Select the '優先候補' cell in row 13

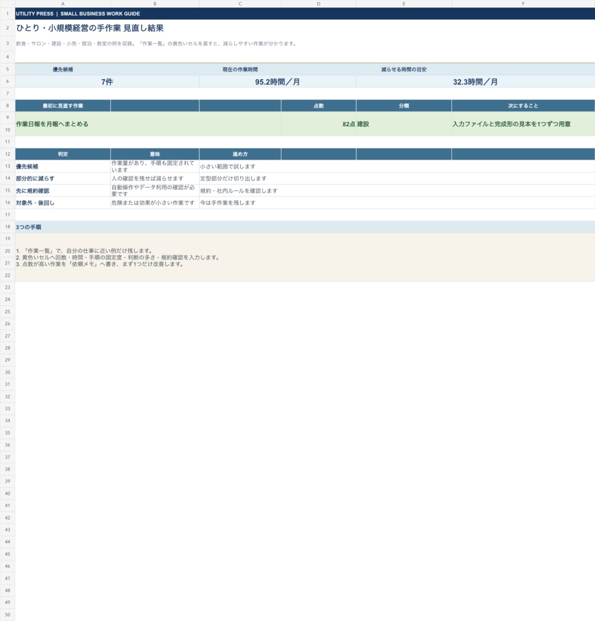[x=62, y=166]
